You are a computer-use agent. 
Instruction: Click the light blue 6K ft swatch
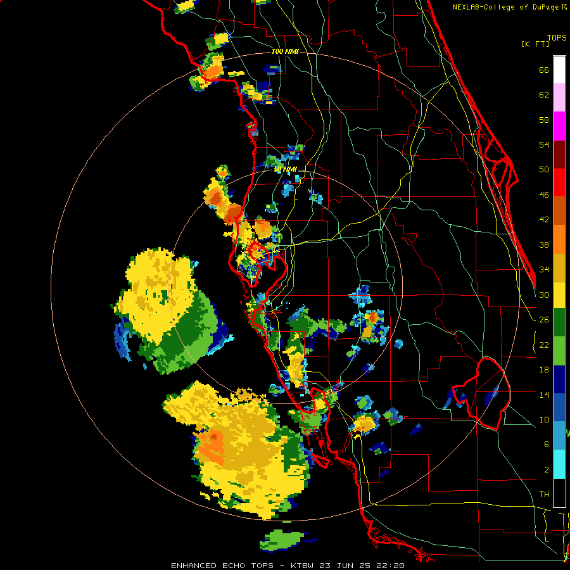pos(559,436)
